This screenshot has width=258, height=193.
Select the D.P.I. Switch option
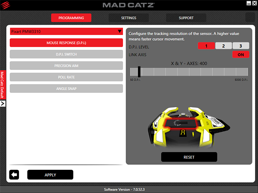point(66,54)
